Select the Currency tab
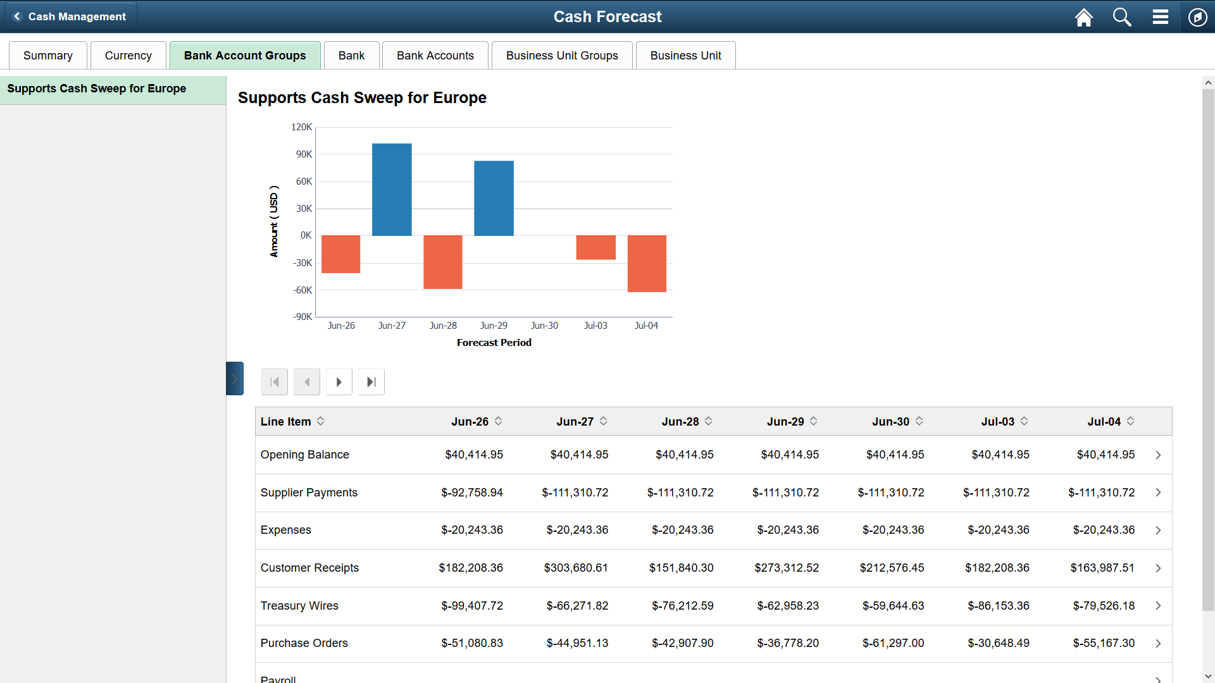1215x683 pixels. [x=128, y=55]
